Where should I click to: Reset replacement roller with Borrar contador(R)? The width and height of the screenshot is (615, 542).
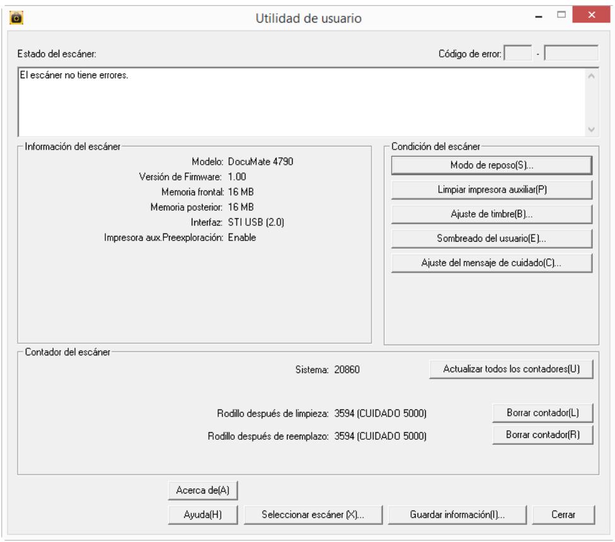pos(542,435)
